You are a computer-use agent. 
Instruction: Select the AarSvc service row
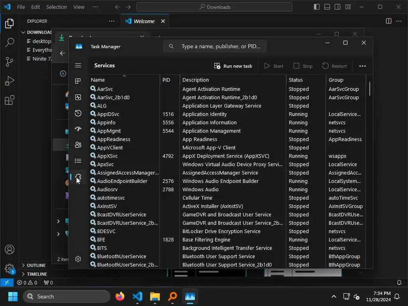227,89
